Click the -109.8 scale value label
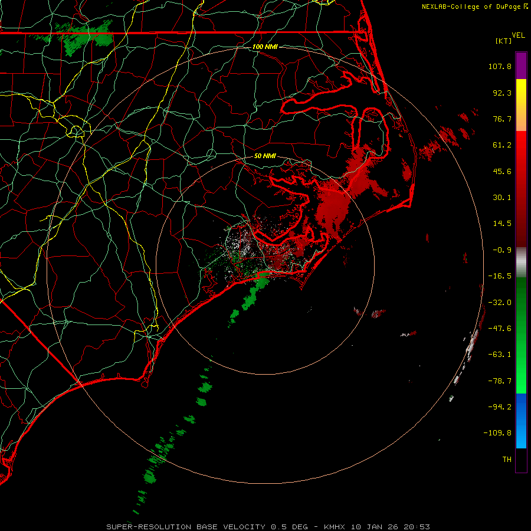Screen dimensions: 531x531 [497, 433]
